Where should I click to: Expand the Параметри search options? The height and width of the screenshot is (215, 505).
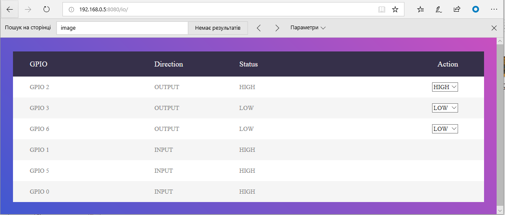coord(308,28)
